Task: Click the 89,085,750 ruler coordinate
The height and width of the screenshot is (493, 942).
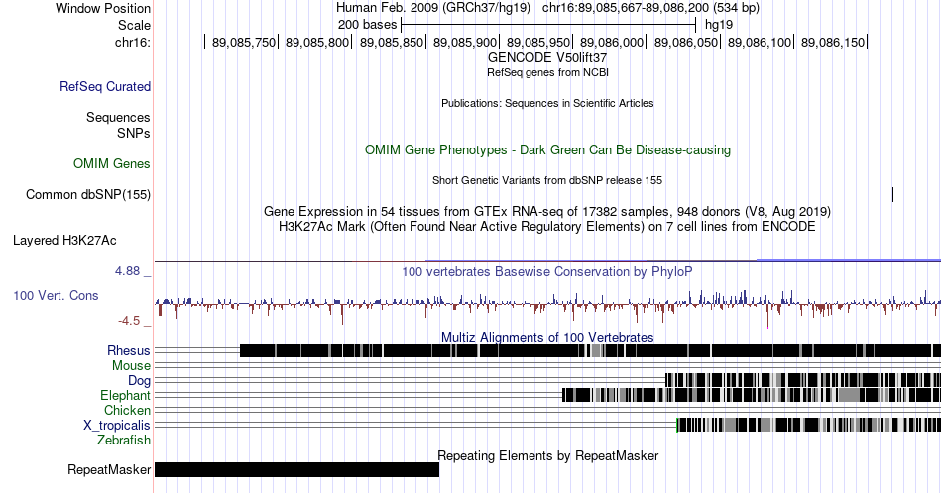Action: pos(243,42)
